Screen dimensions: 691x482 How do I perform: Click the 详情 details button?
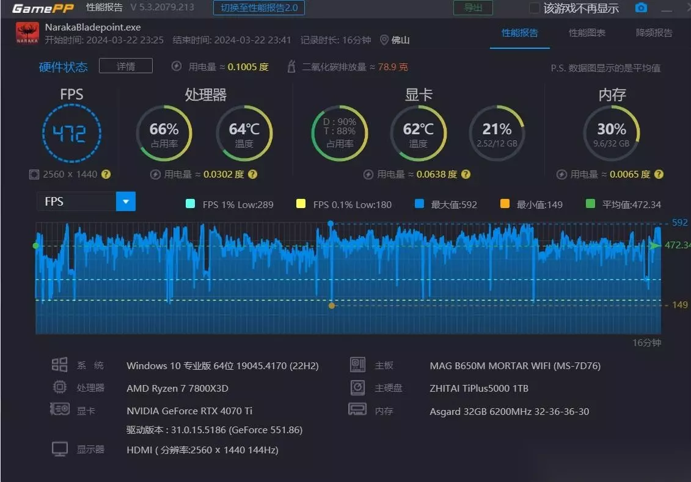[x=126, y=66]
